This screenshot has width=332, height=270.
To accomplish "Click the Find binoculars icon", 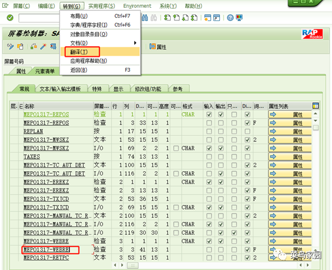I will point(145,18).
